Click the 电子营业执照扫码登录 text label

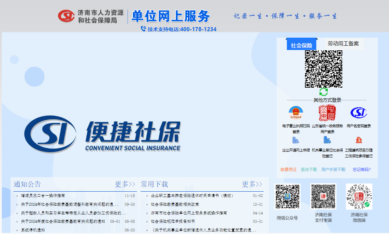click(296, 129)
